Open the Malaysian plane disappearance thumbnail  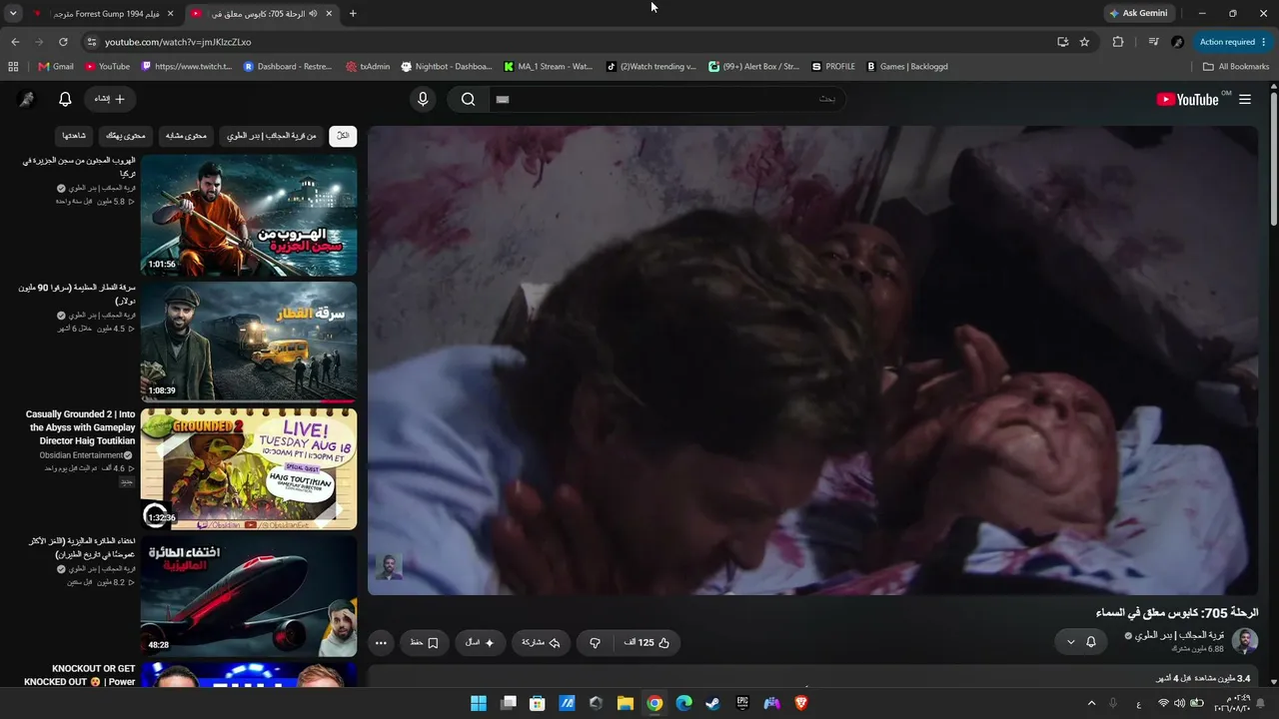[249, 595]
